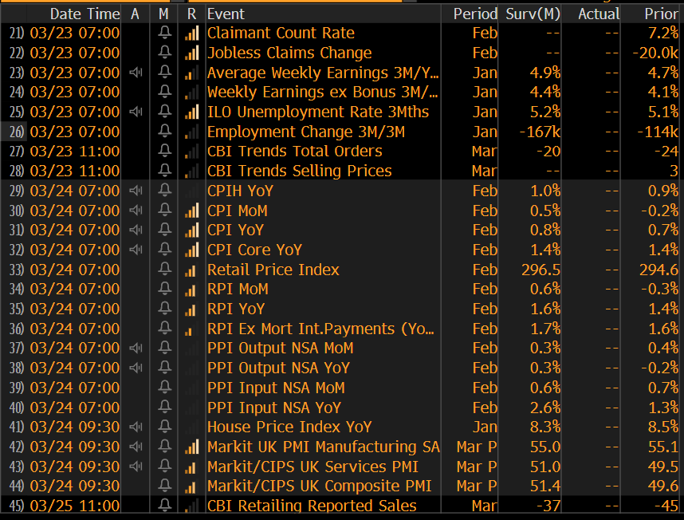The height and width of the screenshot is (520, 684).
Task: Open the Retail Price Index event
Action: tap(273, 269)
